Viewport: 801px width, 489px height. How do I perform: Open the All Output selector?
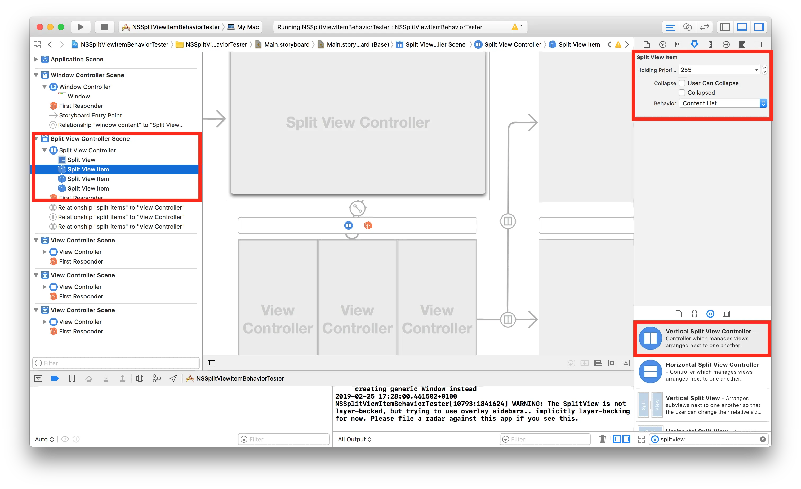(354, 439)
